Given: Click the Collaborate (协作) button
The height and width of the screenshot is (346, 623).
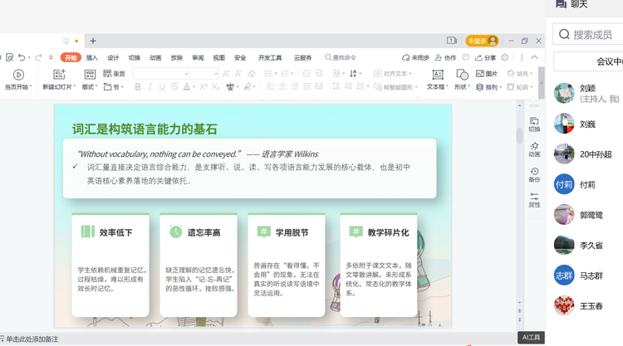Looking at the screenshot, I should (x=445, y=57).
